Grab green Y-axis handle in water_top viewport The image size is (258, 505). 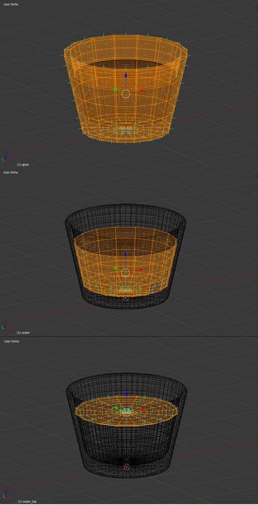116,408
